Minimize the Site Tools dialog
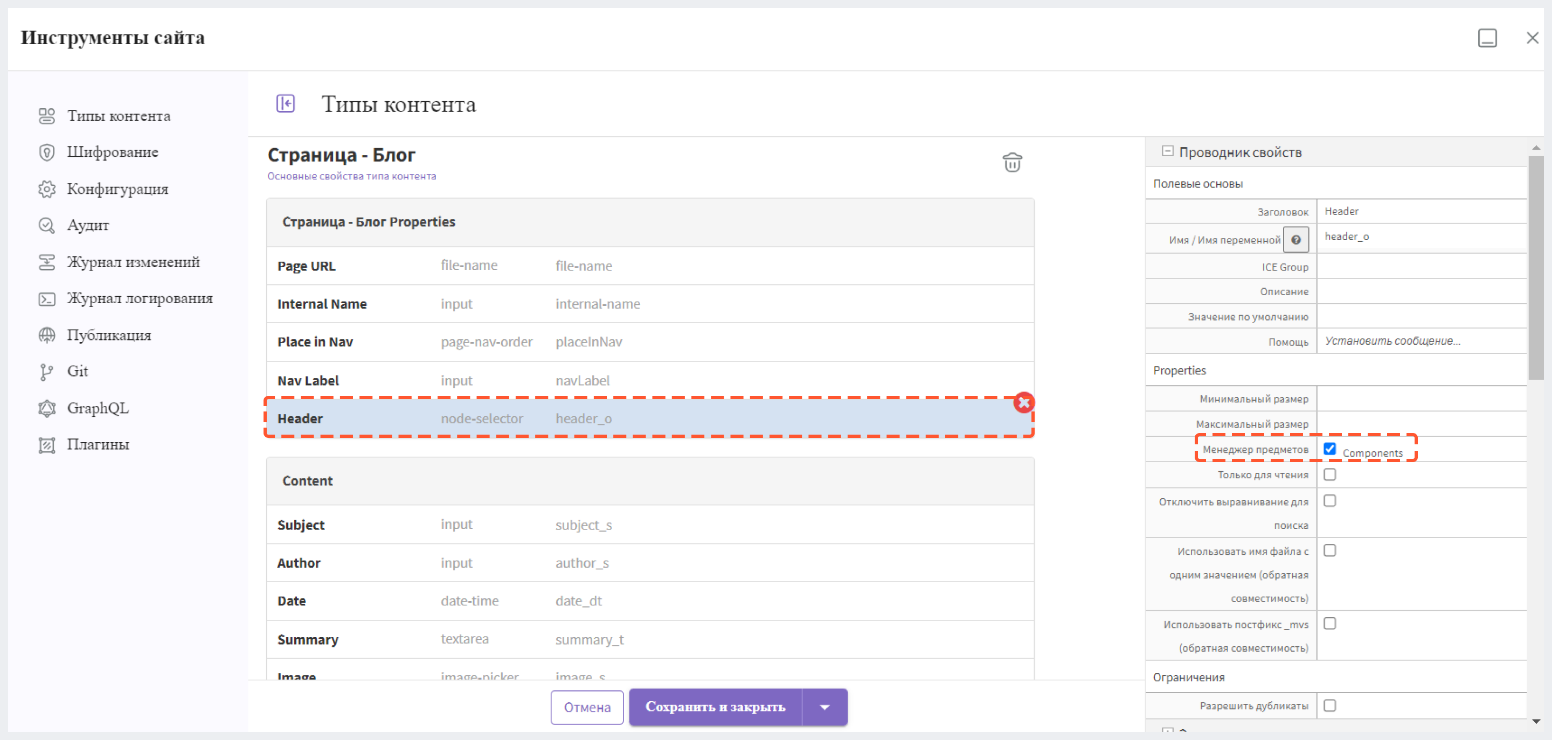This screenshot has height=740, width=1552. click(x=1486, y=38)
